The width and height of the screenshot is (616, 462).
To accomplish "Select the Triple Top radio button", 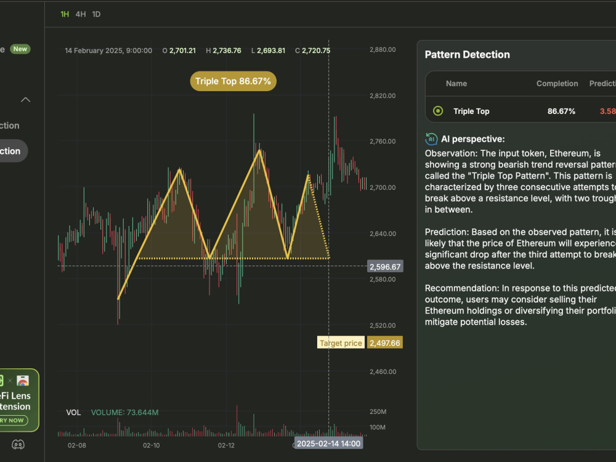I will click(437, 111).
